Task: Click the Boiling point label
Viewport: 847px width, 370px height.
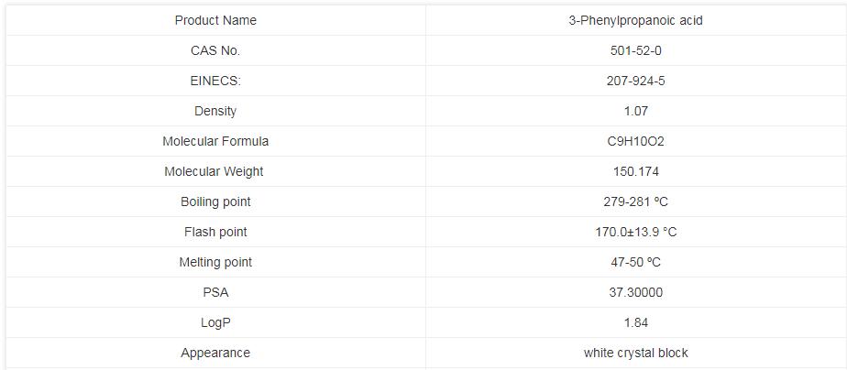Action: point(215,201)
